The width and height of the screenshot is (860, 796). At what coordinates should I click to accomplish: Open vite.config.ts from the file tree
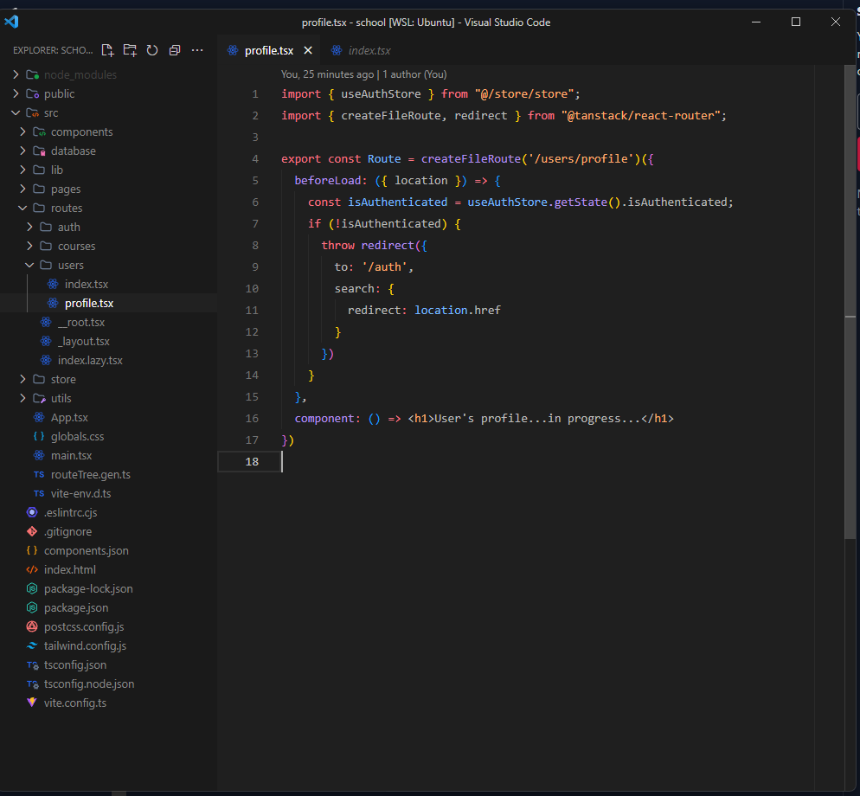[75, 703]
